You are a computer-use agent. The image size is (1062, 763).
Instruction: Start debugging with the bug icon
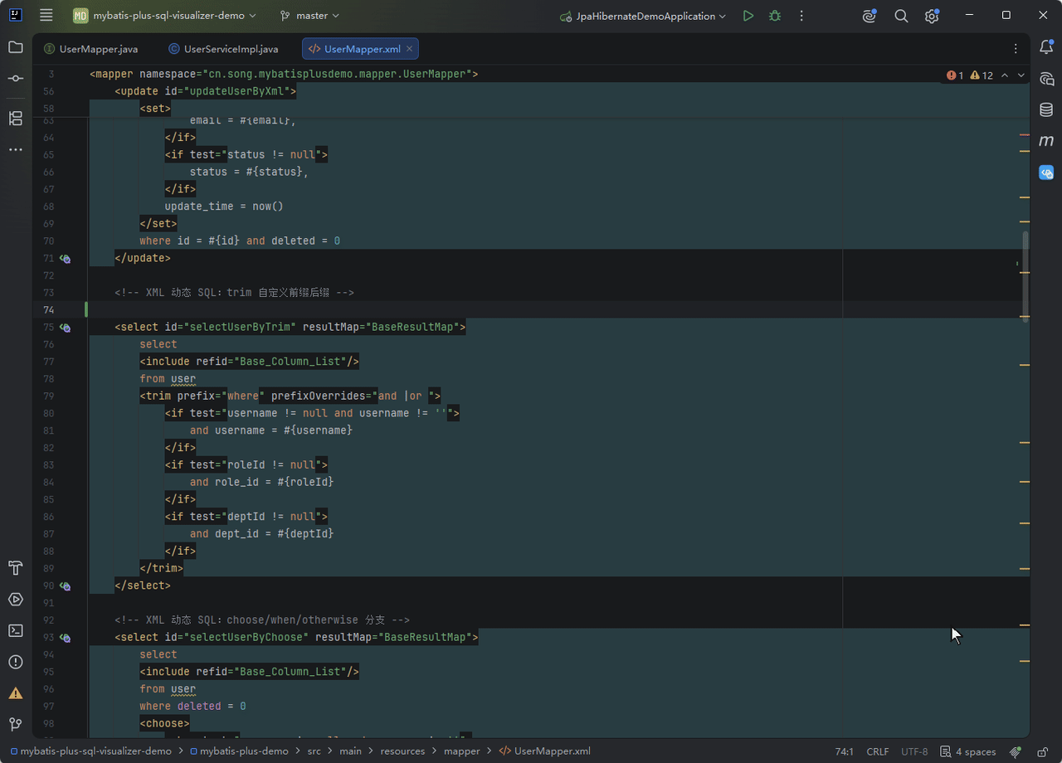tap(775, 16)
